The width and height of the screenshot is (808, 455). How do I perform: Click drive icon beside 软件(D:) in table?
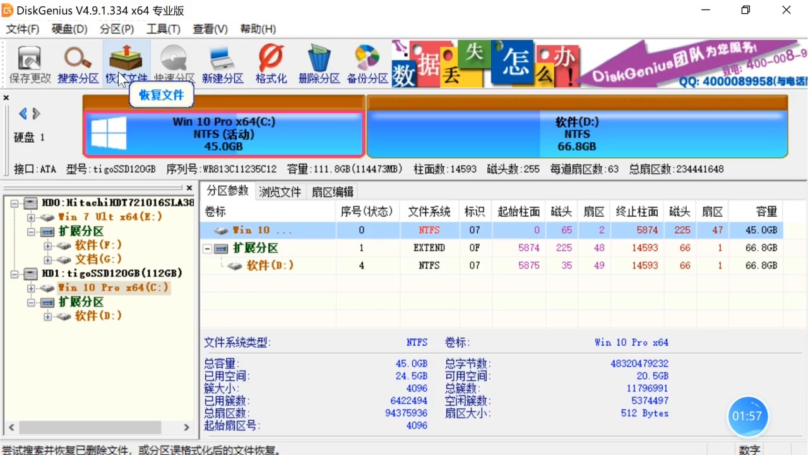(235, 266)
